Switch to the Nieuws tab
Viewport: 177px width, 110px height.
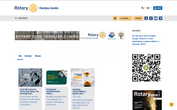[38, 56]
